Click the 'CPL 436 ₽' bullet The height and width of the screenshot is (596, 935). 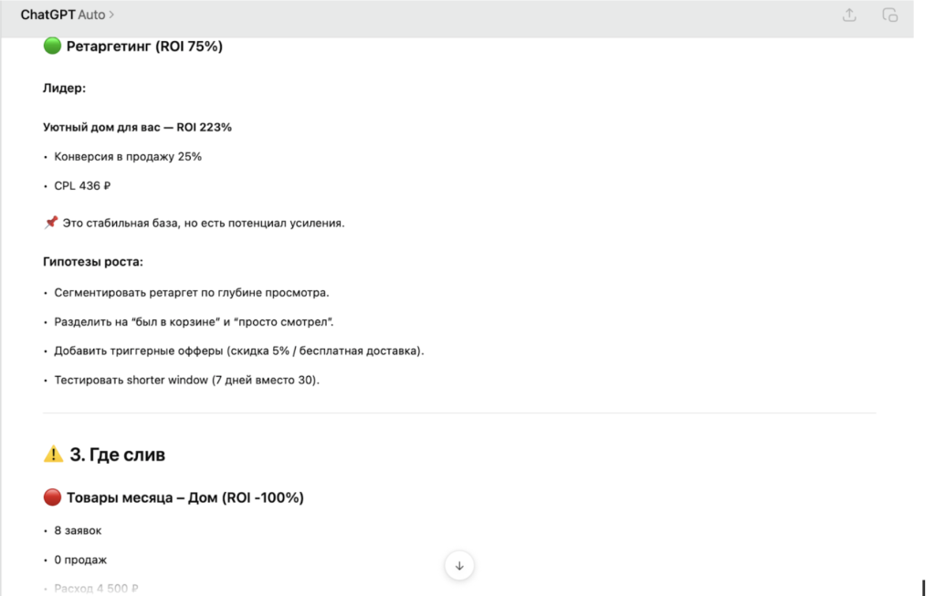[82, 185]
